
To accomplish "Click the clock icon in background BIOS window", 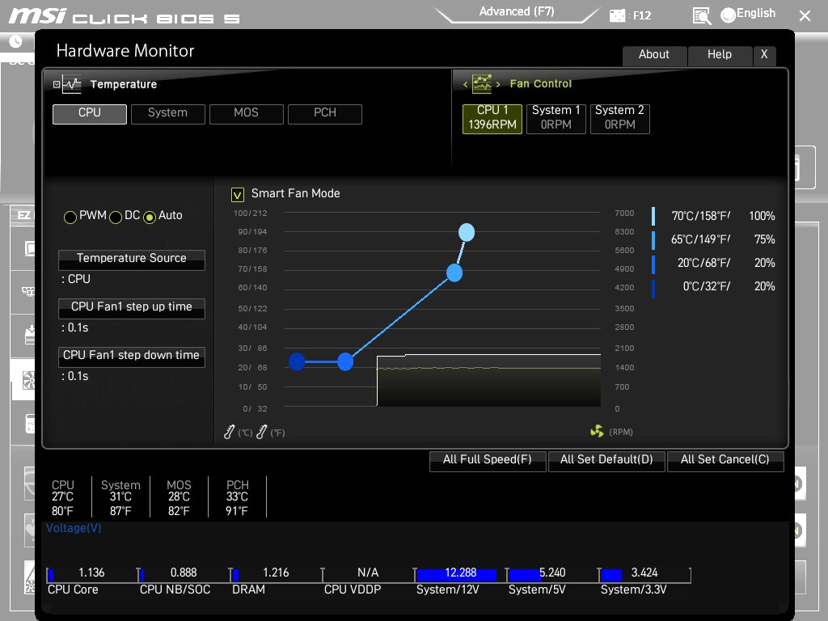I will 15,41.
